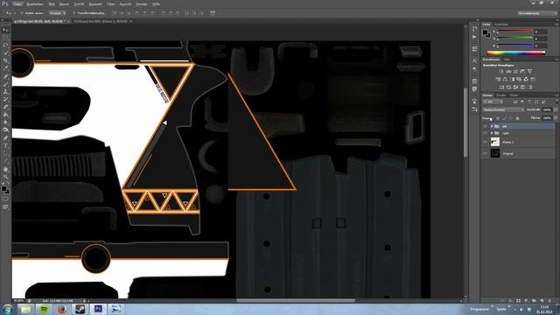The height and width of the screenshot is (315, 560).
Task: Open the Bearbeiten menu
Action: [35, 3]
